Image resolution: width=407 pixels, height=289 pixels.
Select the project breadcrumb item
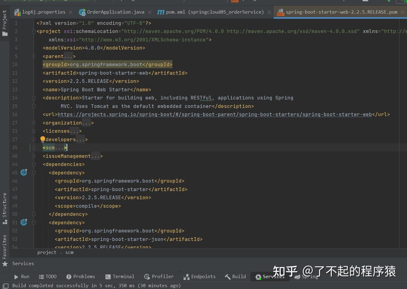(47, 252)
